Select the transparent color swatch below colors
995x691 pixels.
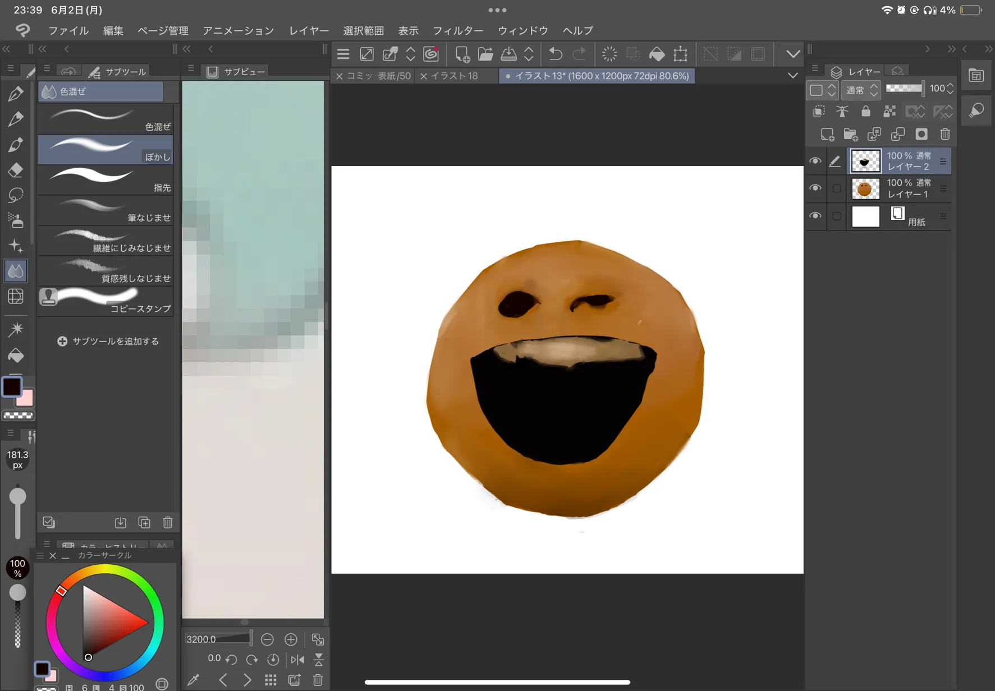point(19,416)
